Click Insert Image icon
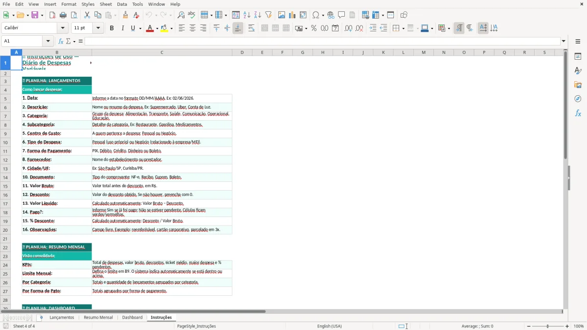 282,15
